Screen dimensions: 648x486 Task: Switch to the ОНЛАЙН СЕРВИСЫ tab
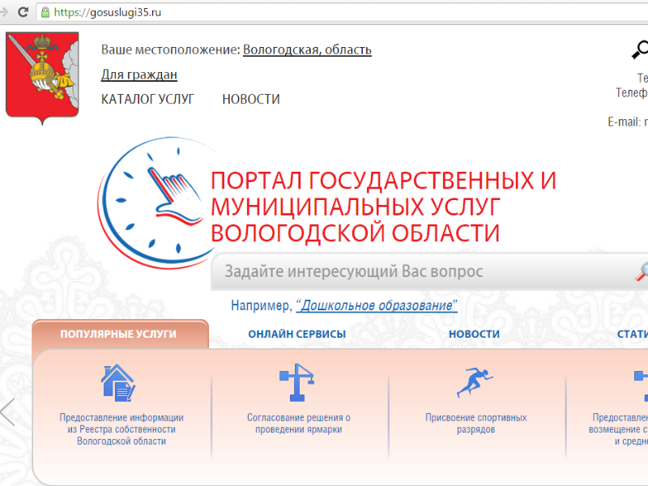click(296, 334)
